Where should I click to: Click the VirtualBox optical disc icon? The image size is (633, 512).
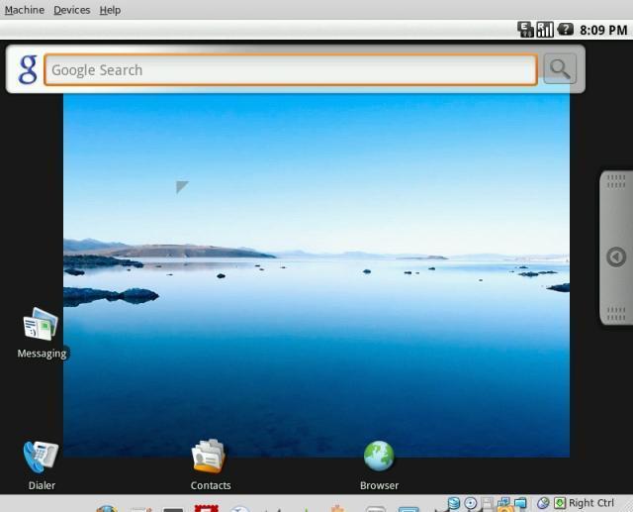click(x=471, y=503)
